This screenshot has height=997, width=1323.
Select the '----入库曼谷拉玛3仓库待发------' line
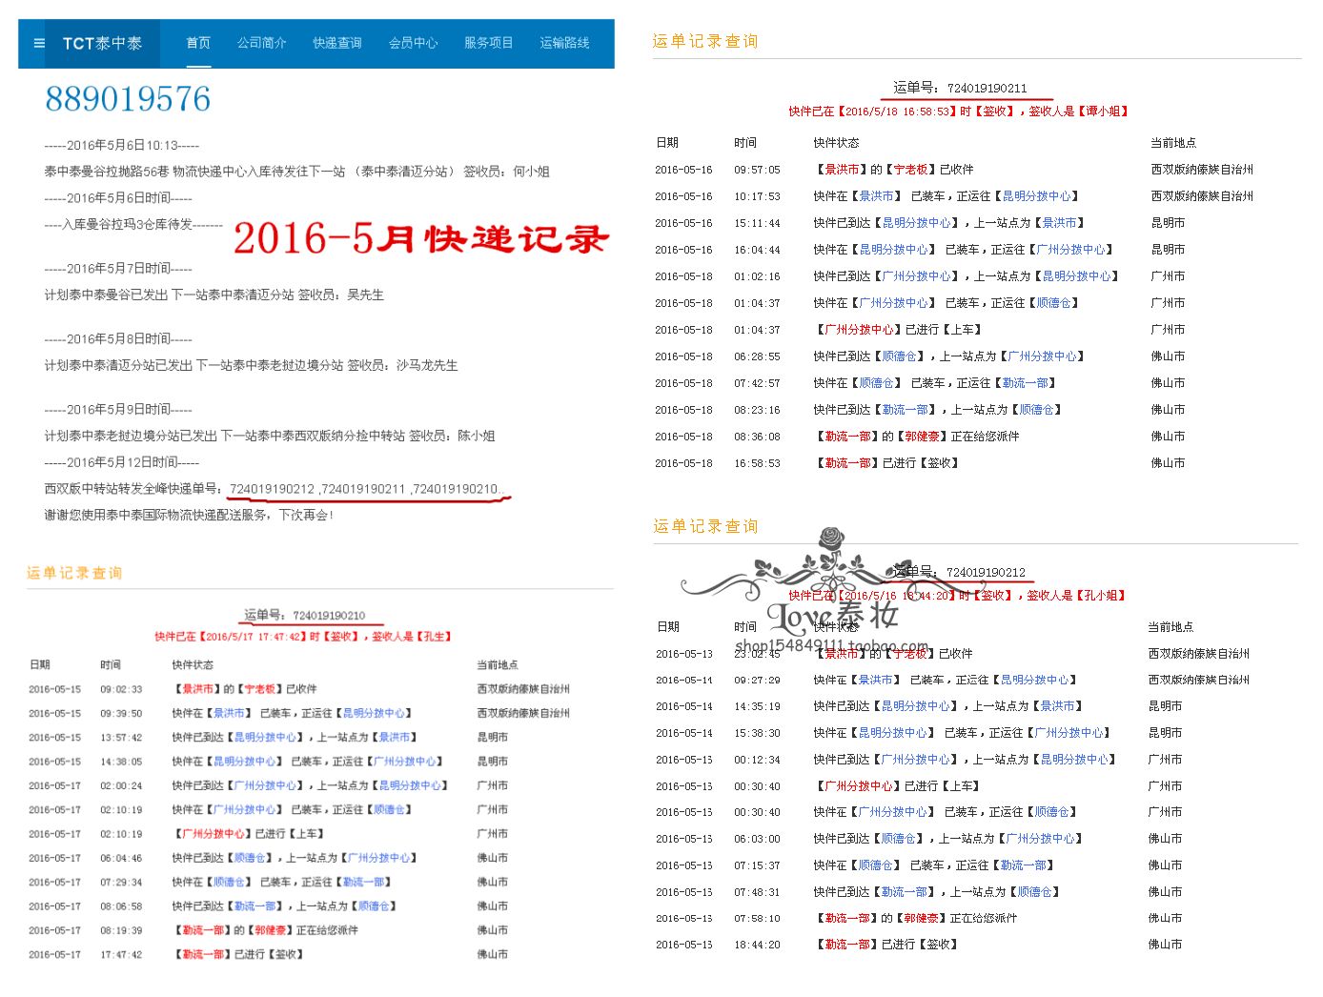133,225
